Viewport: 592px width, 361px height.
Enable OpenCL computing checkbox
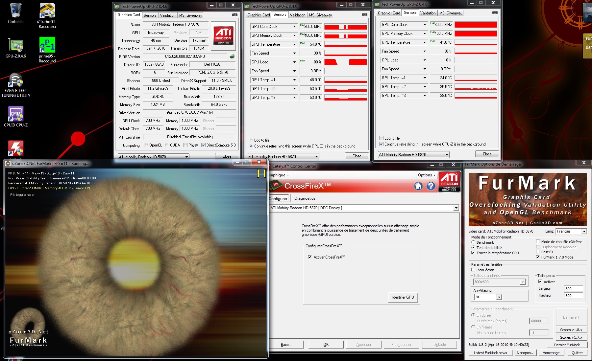(x=146, y=145)
